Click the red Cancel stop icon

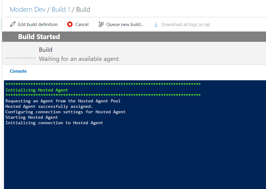click(x=70, y=24)
